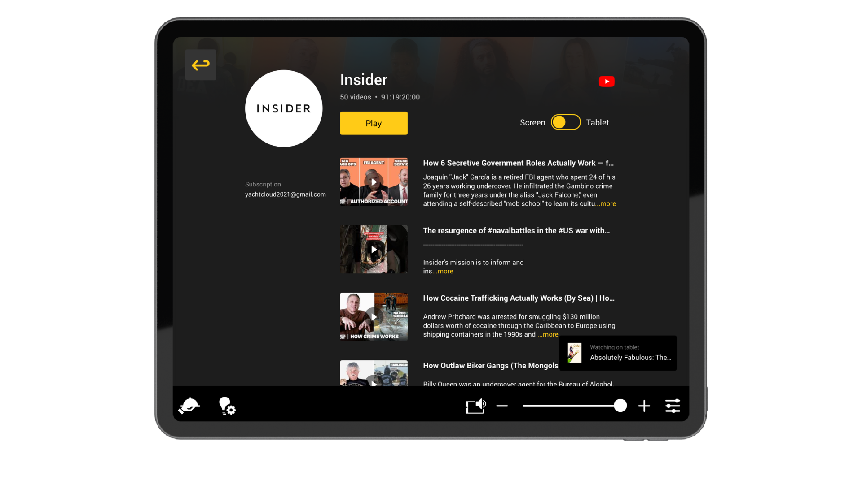Click the screen volume speaker icon
The width and height of the screenshot is (862, 484).
click(x=476, y=406)
